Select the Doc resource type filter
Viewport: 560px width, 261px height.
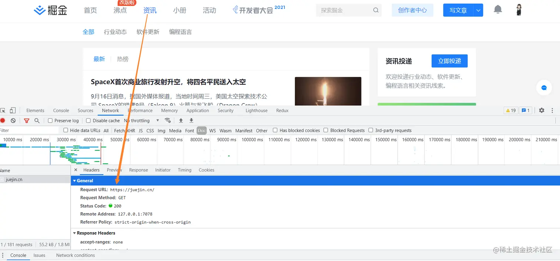click(202, 130)
